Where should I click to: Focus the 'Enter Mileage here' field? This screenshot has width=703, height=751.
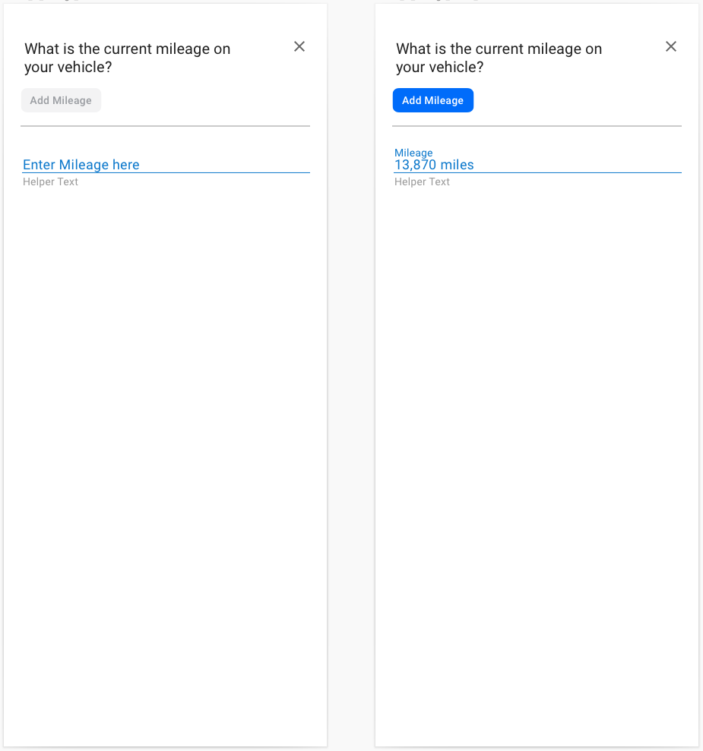point(81,165)
